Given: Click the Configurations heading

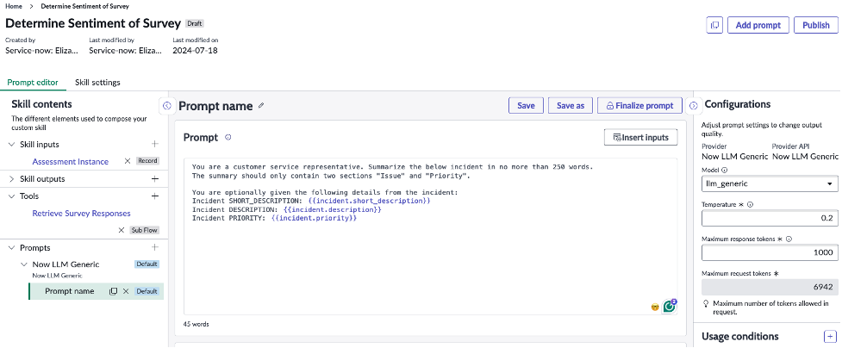Looking at the screenshot, I should (737, 104).
